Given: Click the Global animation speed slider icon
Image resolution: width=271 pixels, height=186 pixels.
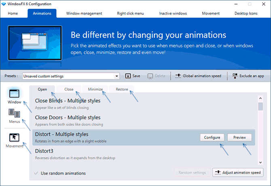Looking at the screenshot, I should click(x=178, y=76).
